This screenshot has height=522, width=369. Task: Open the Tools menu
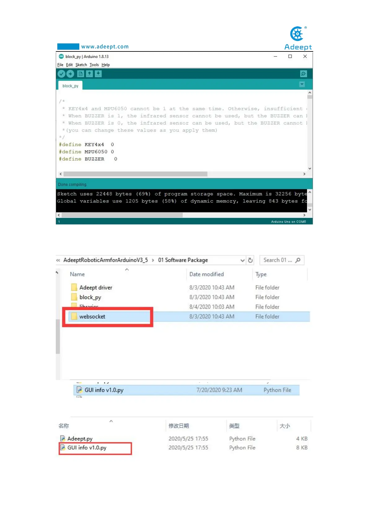point(94,65)
